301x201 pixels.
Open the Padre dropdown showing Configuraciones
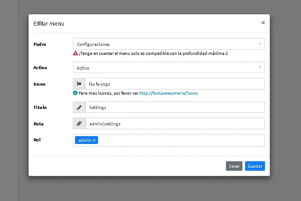pos(169,44)
